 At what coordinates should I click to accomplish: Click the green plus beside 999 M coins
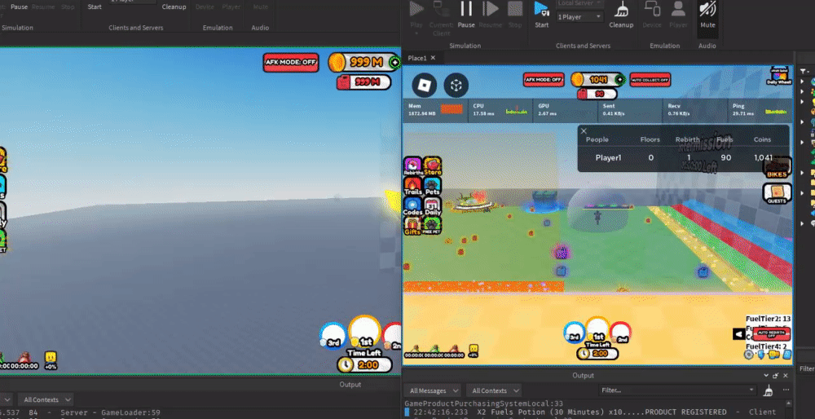395,63
